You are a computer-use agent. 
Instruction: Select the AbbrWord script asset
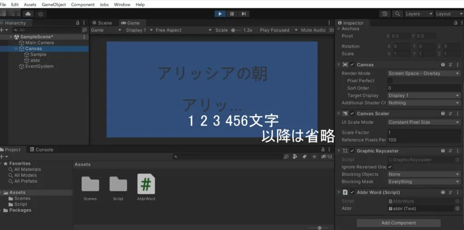[146, 187]
